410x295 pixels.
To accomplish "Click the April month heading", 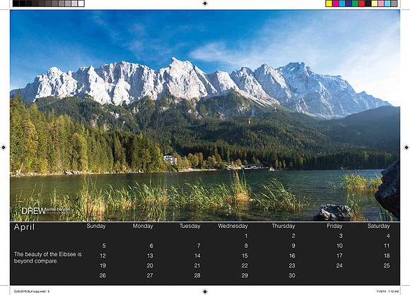I will pos(24,227).
